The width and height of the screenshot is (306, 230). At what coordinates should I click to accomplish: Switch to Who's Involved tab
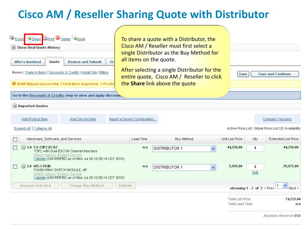coord(27,62)
